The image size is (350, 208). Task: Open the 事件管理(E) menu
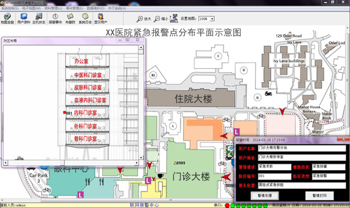pos(74,8)
